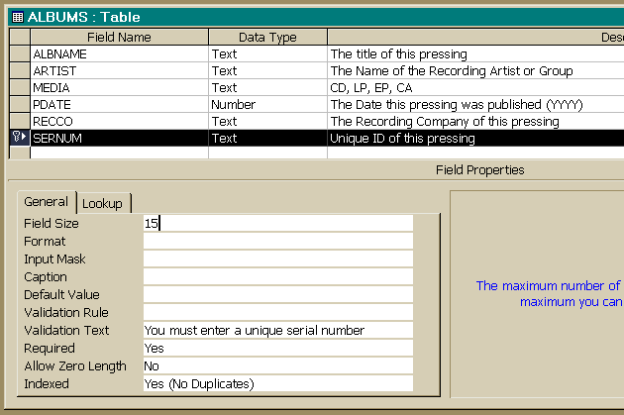Viewport: 624px width, 415px height.
Task: Click the Field Name column header
Action: click(119, 37)
